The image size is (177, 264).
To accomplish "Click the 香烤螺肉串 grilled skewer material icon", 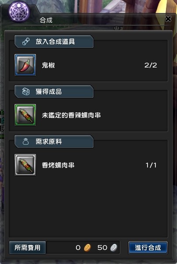I will pos(25,165).
